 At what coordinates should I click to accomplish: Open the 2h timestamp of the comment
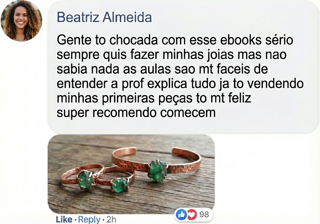pyautogui.click(x=111, y=220)
